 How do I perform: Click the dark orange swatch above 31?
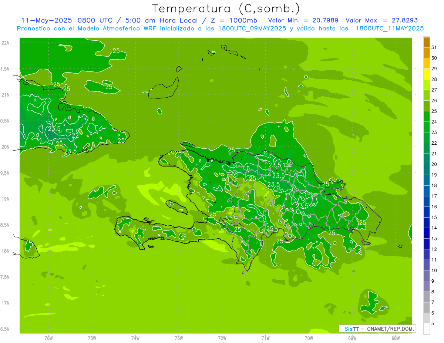click(x=427, y=42)
